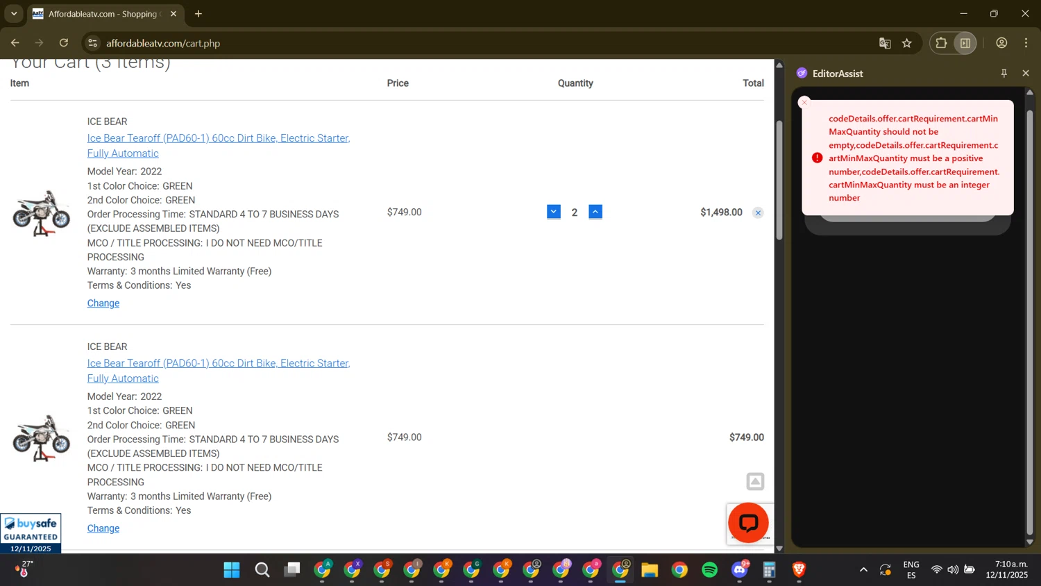Open browser extensions puzzle icon
Screen dimensions: 1041x586
(x=941, y=43)
